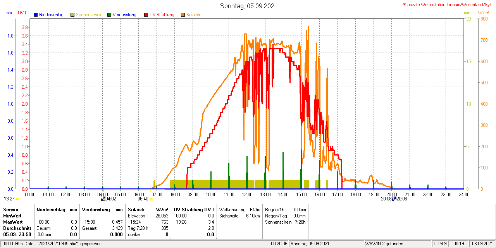The image size is (496, 248).
Task: Click the Sonnenschein 7:20h entry
Action: (286, 222)
